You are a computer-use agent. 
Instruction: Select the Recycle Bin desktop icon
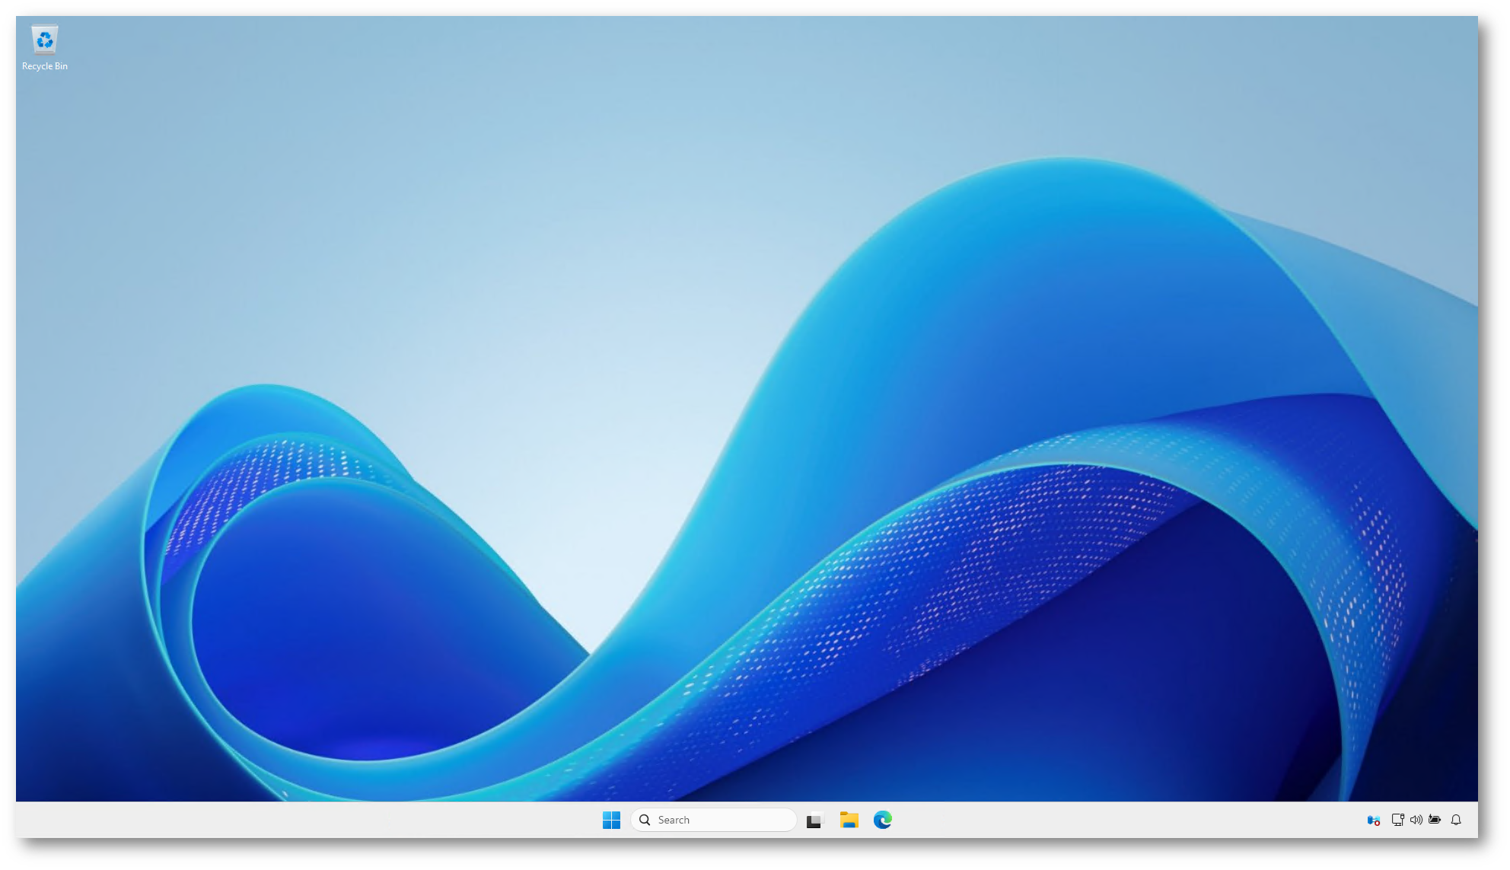pyautogui.click(x=44, y=40)
